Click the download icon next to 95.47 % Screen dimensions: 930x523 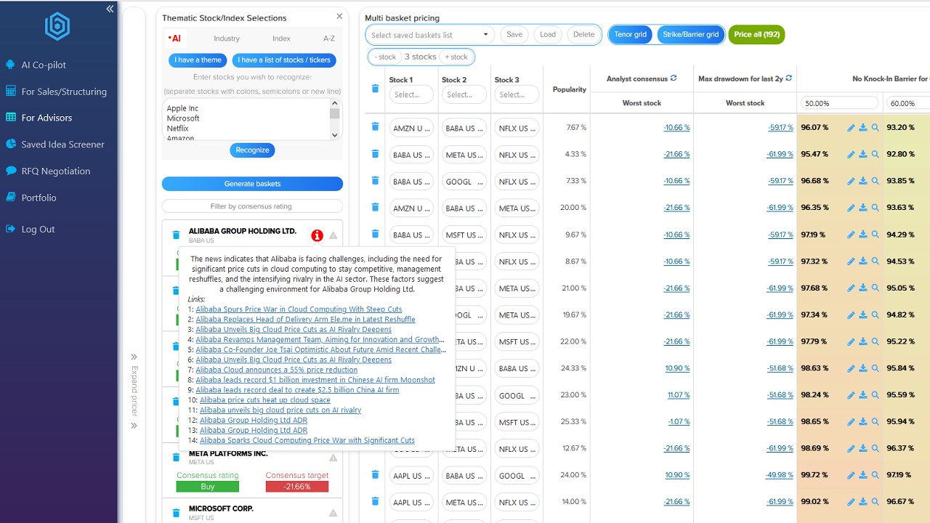[x=863, y=154]
